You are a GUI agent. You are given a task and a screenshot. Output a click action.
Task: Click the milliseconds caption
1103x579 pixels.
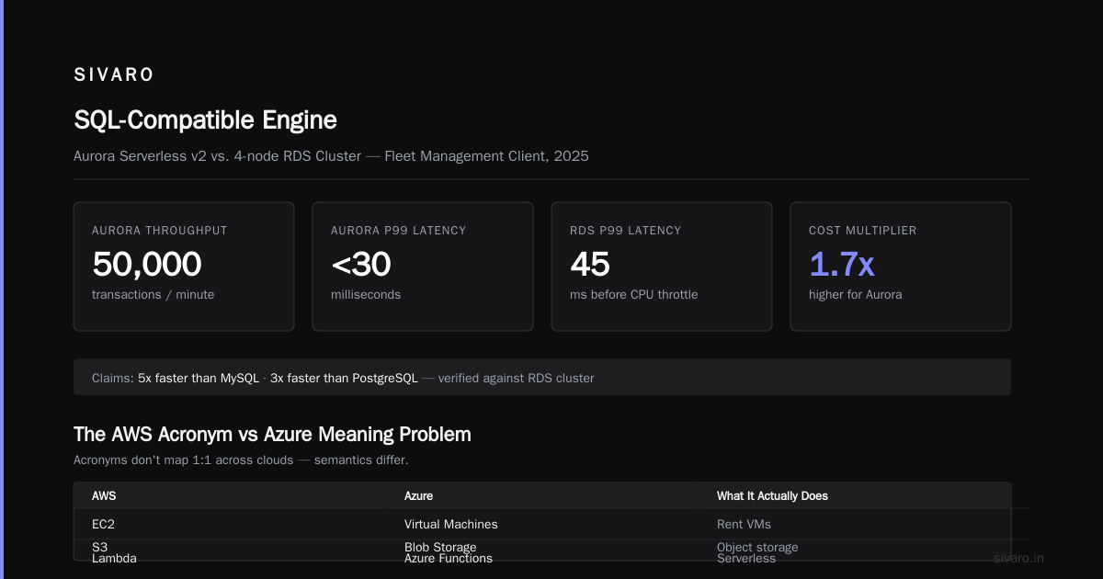[366, 295]
